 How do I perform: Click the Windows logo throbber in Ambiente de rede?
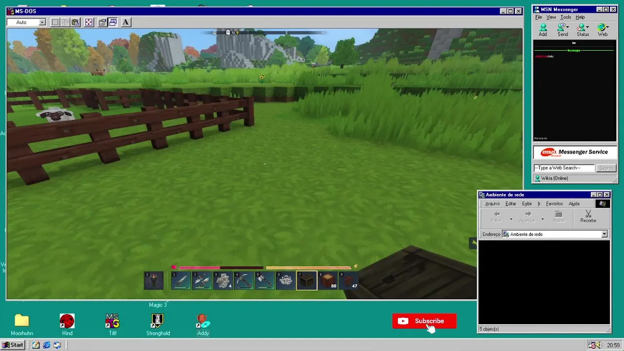(603, 204)
